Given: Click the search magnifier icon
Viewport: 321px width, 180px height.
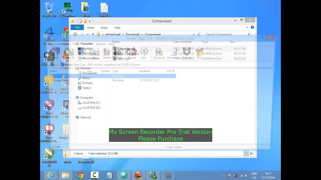Looking at the screenshot, I should [x=249, y=34].
